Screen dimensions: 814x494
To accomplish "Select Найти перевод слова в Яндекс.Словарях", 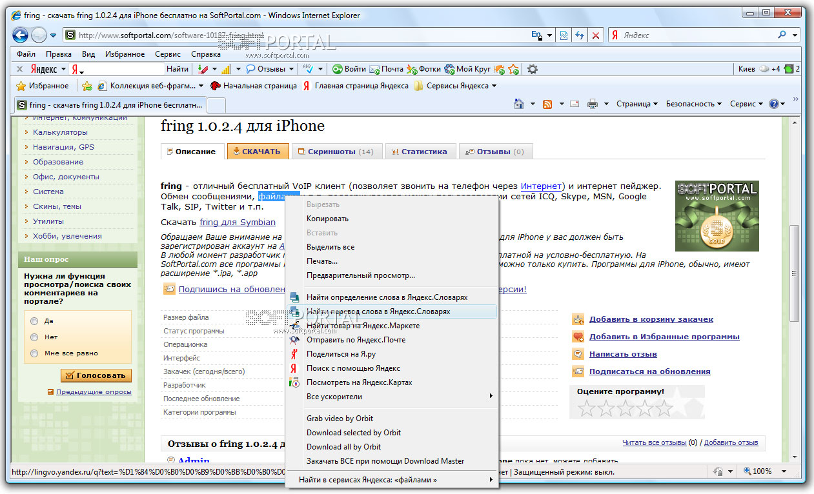I will [392, 311].
